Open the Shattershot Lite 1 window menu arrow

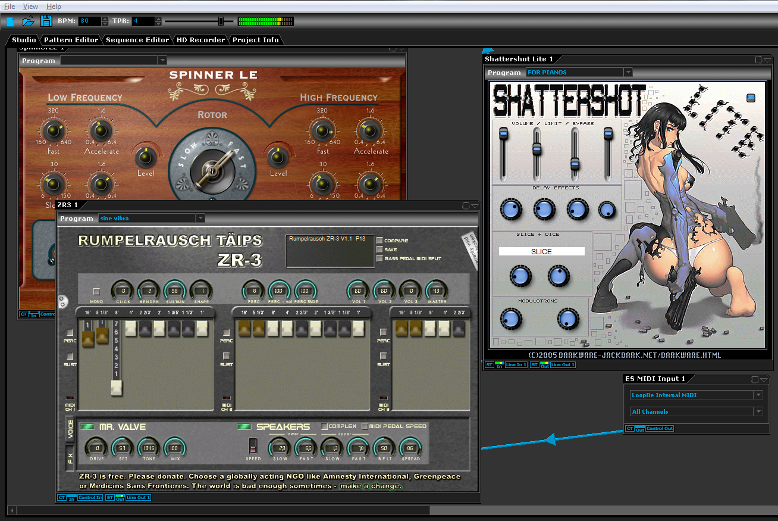point(767,60)
